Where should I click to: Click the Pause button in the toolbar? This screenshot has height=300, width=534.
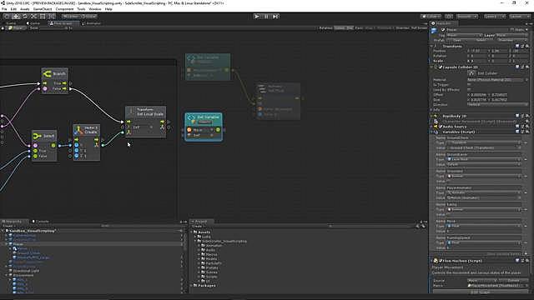pos(266,17)
